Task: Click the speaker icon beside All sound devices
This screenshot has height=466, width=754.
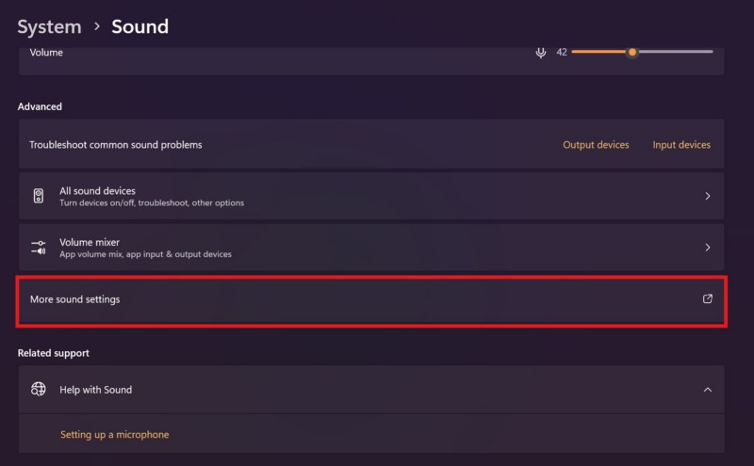Action: (39, 196)
